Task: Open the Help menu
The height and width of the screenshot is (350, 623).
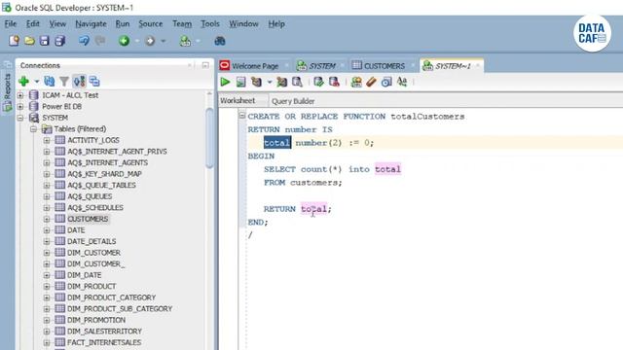Action: coord(276,23)
